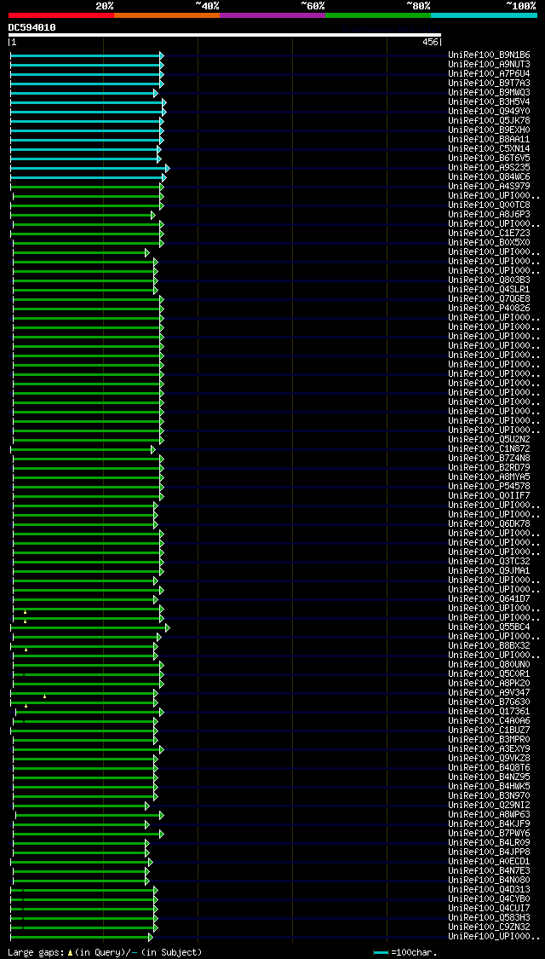The height and width of the screenshot is (959, 545).
Task: Select the UniRef100_B7G630 label
Action: pyautogui.click(x=489, y=702)
